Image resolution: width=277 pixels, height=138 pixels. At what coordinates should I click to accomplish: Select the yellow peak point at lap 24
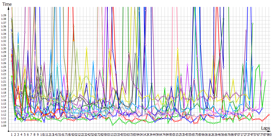[86, 49]
